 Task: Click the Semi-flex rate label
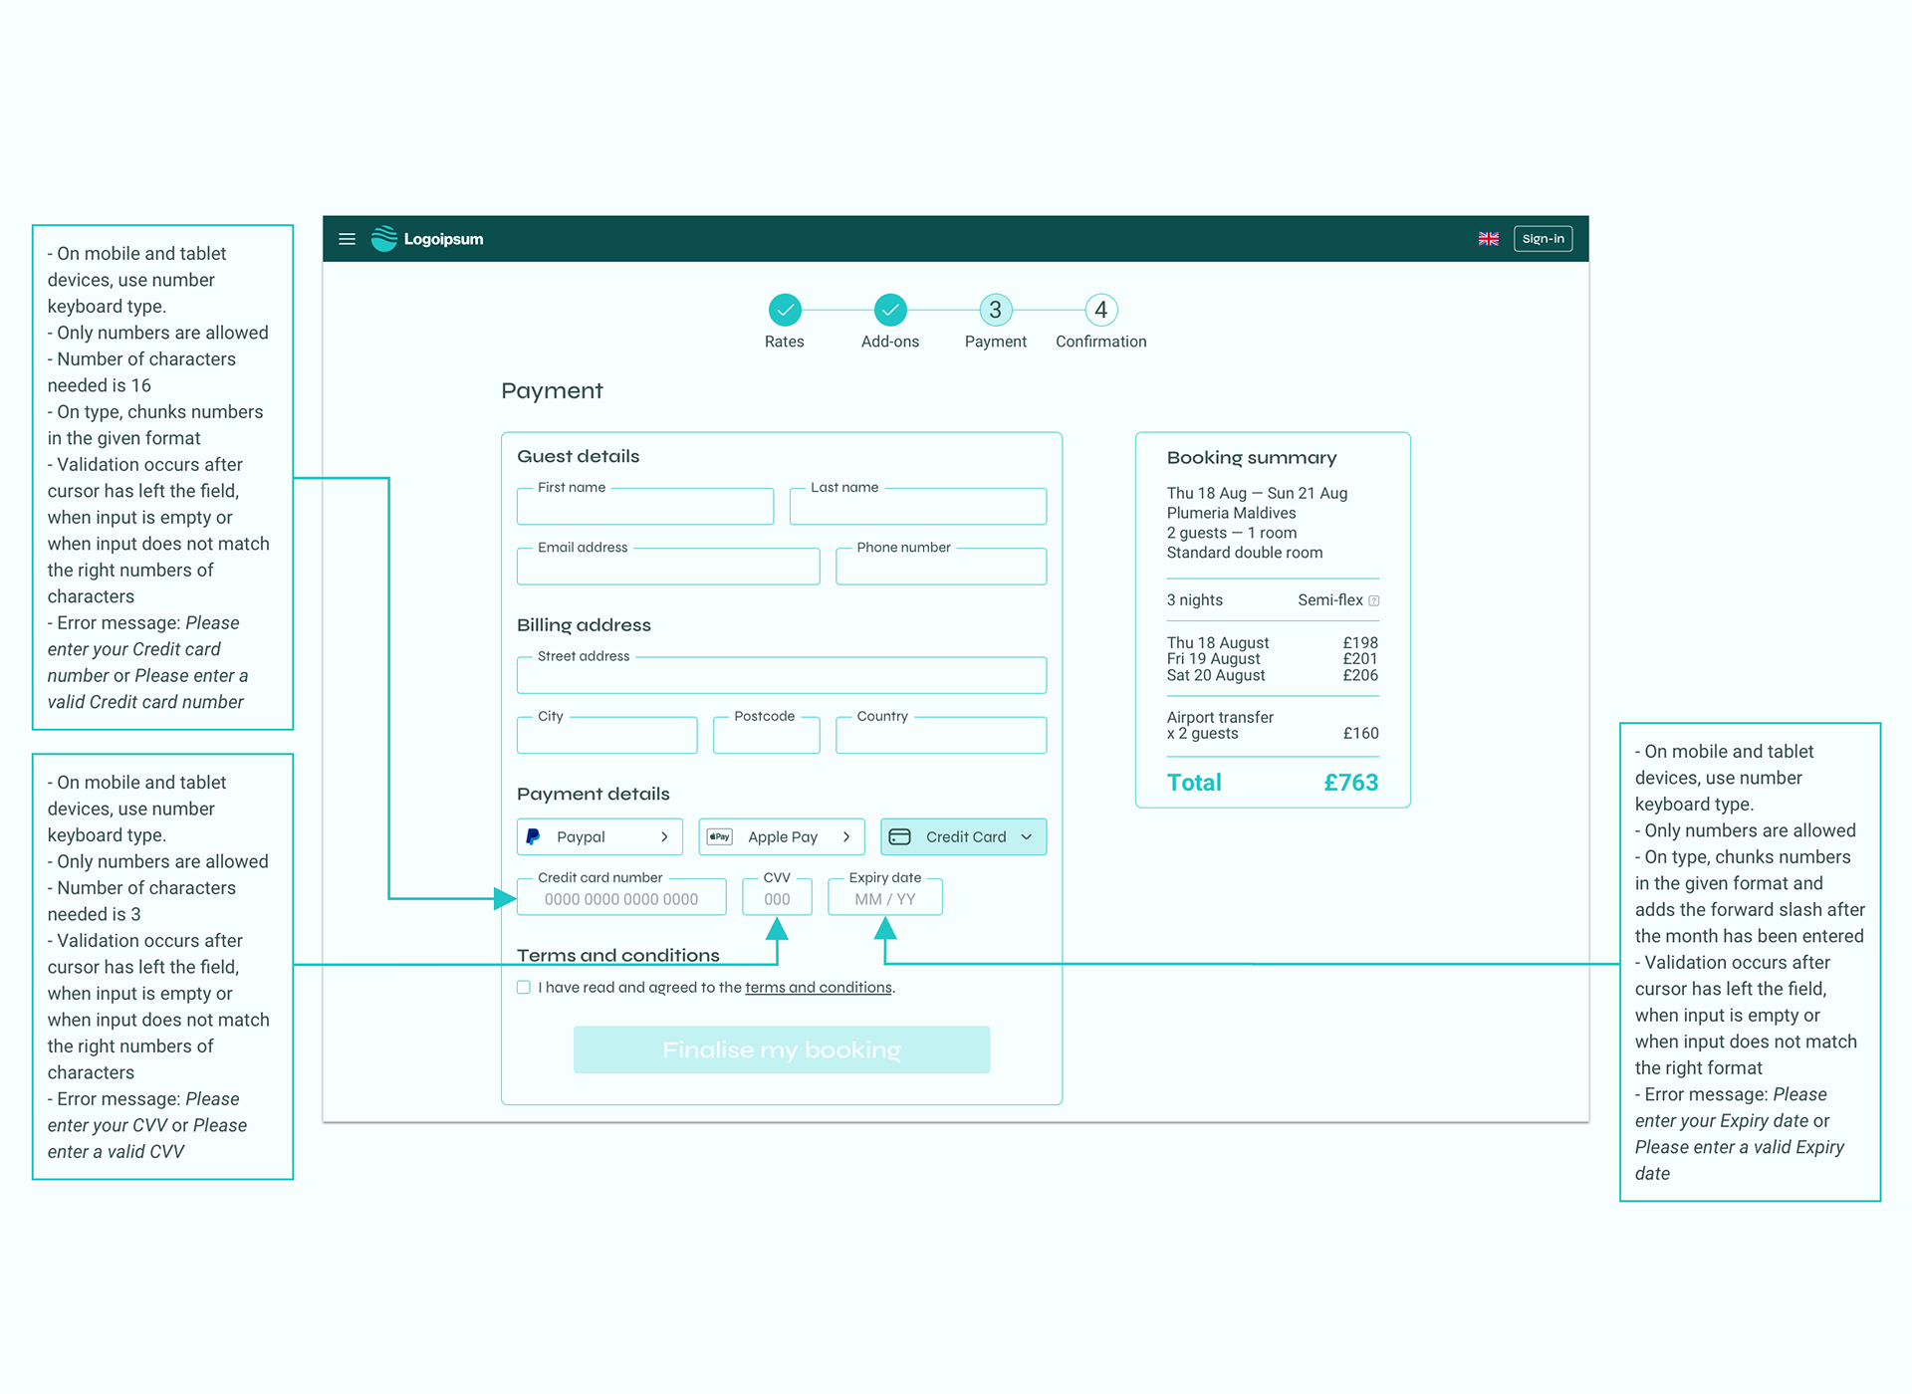coord(1330,600)
